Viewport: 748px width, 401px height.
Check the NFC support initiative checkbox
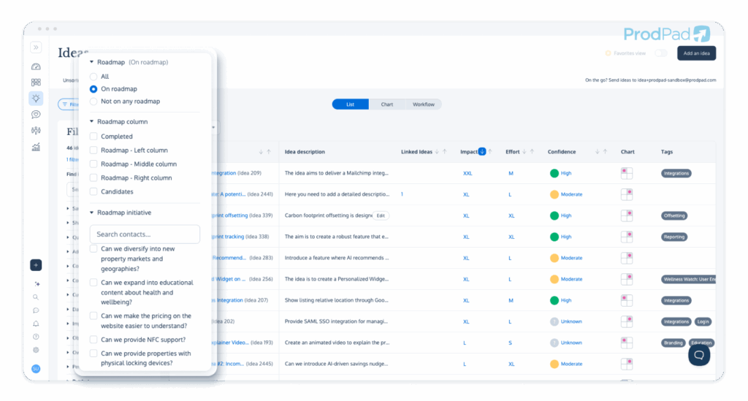(93, 340)
